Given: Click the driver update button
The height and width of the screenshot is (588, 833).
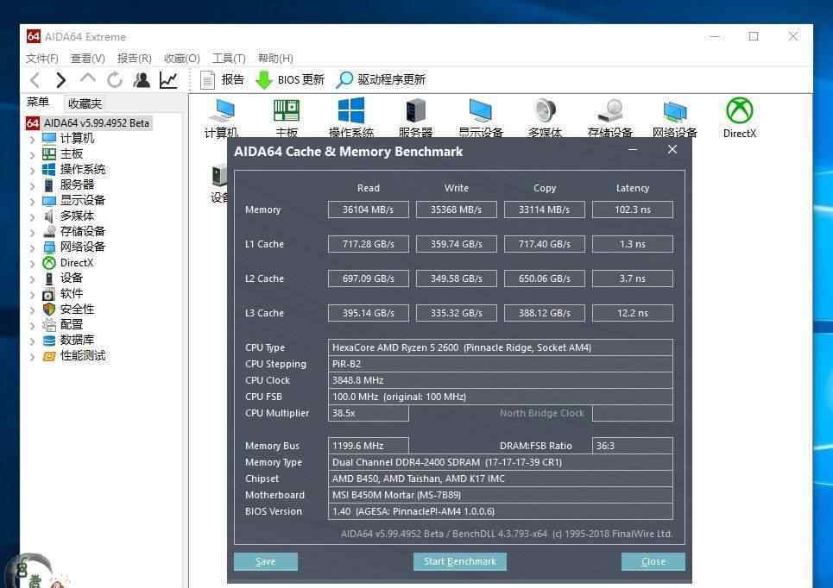Looking at the screenshot, I should [381, 80].
